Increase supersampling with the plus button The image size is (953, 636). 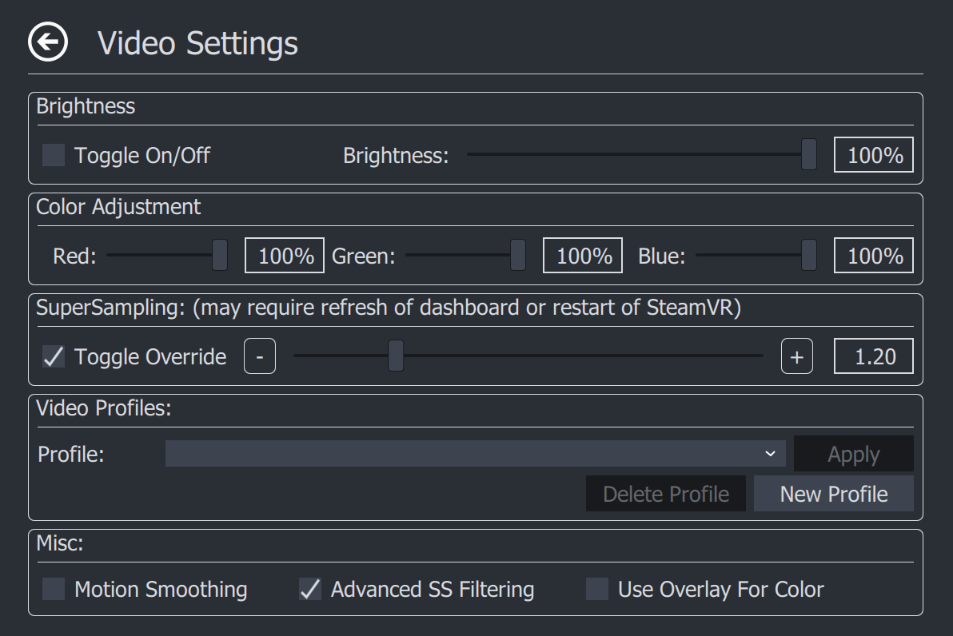point(797,356)
